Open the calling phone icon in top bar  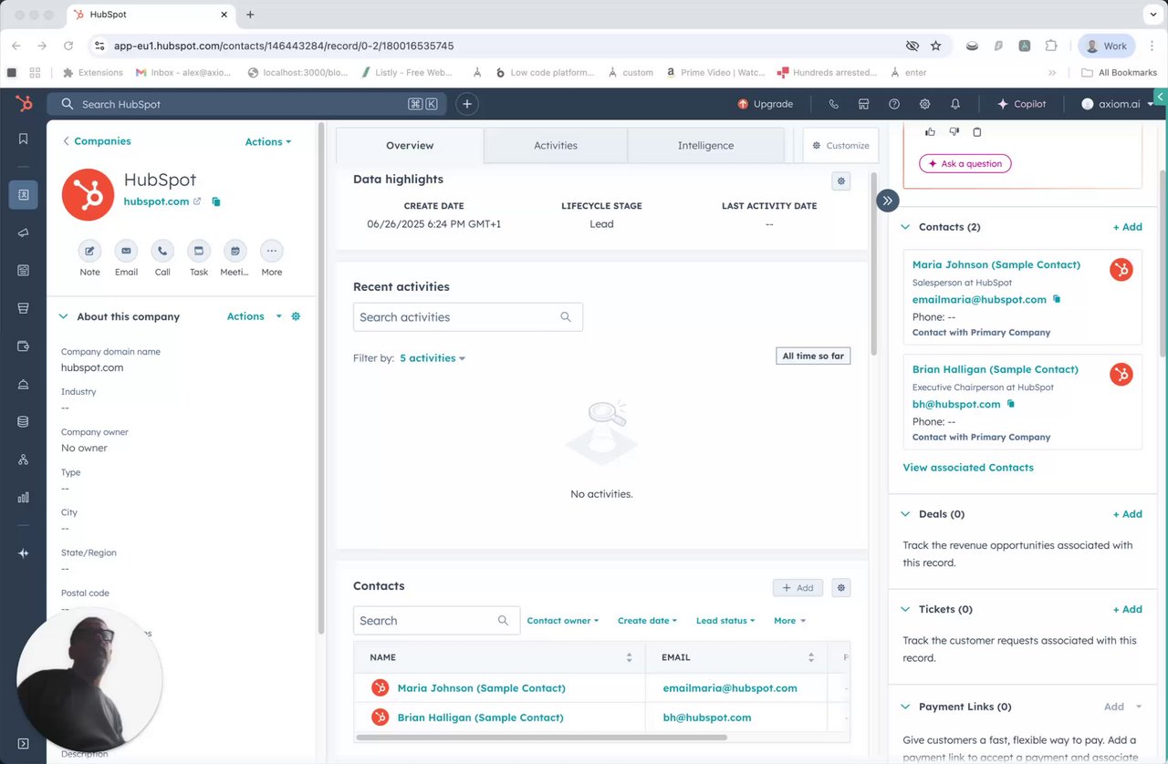(x=833, y=104)
